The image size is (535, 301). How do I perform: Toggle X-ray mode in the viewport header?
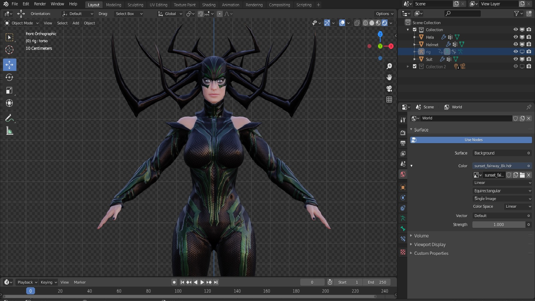357,23
